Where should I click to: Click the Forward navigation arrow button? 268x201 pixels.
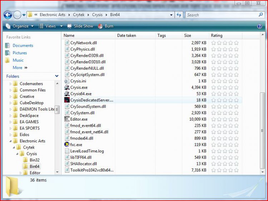click(17, 15)
